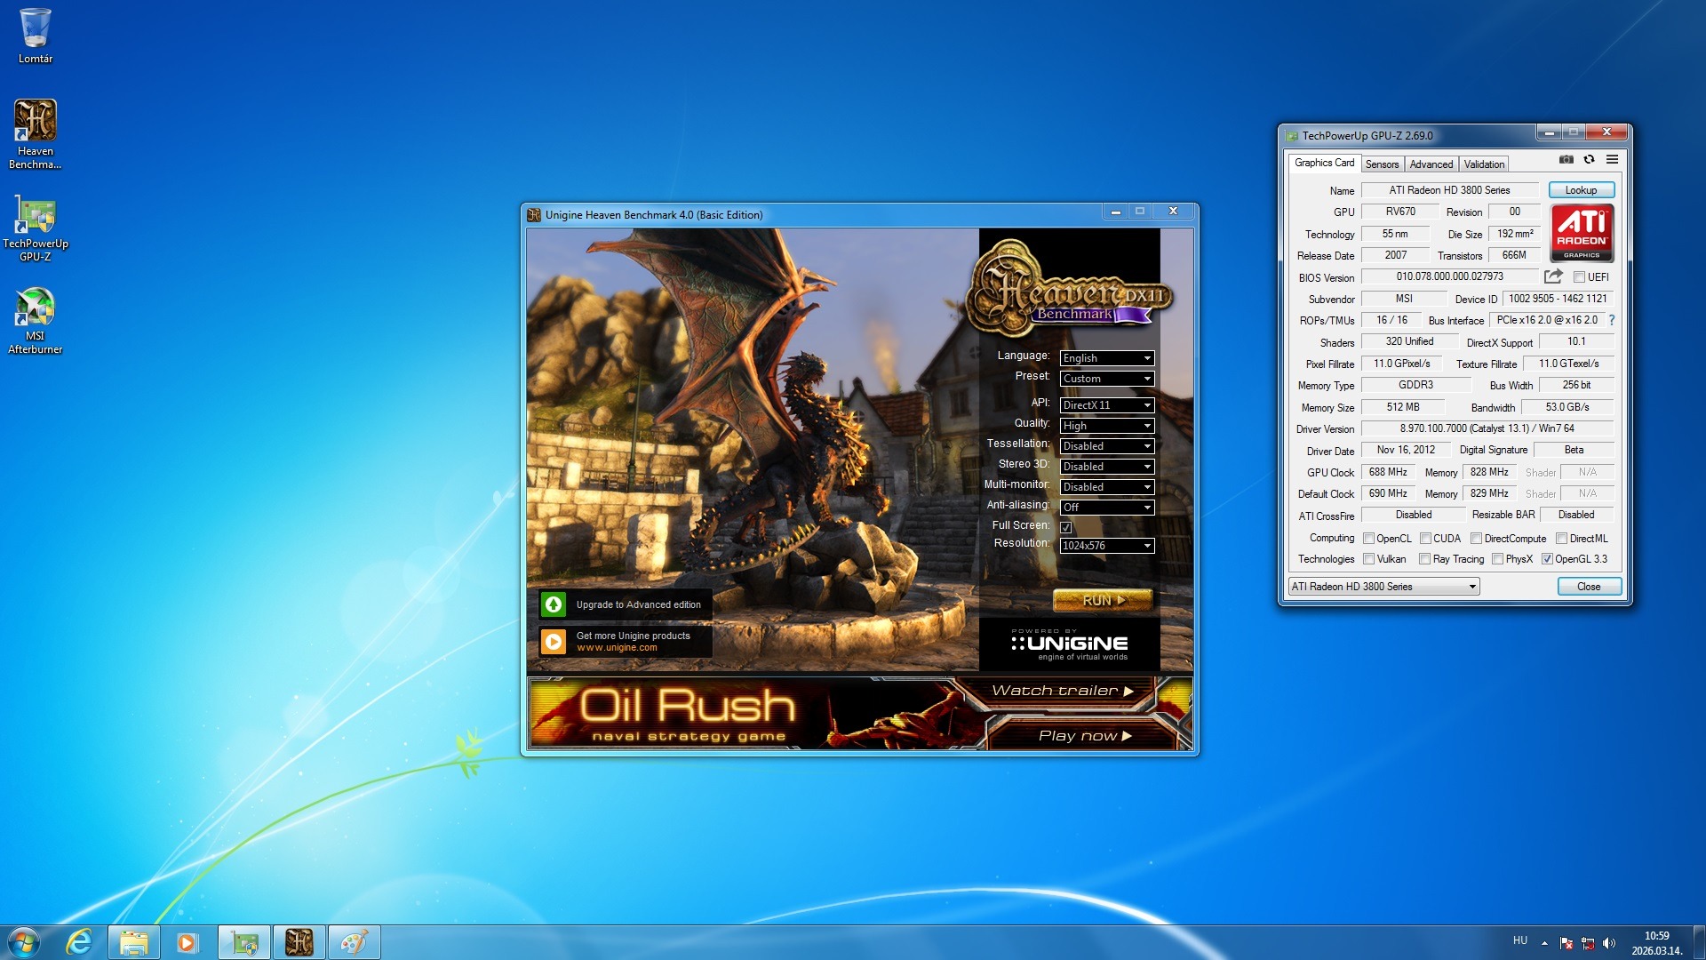The height and width of the screenshot is (960, 1706).
Task: Click the Bus Interface question mark
Action: click(1611, 320)
